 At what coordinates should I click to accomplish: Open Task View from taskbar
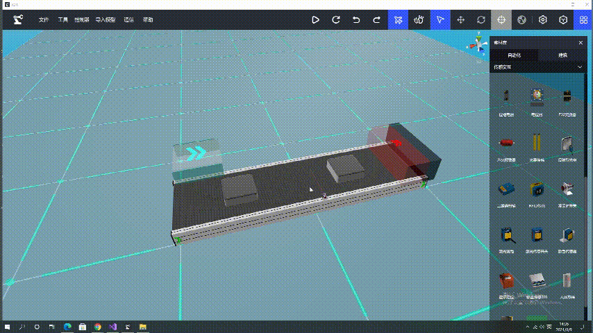pos(52,327)
